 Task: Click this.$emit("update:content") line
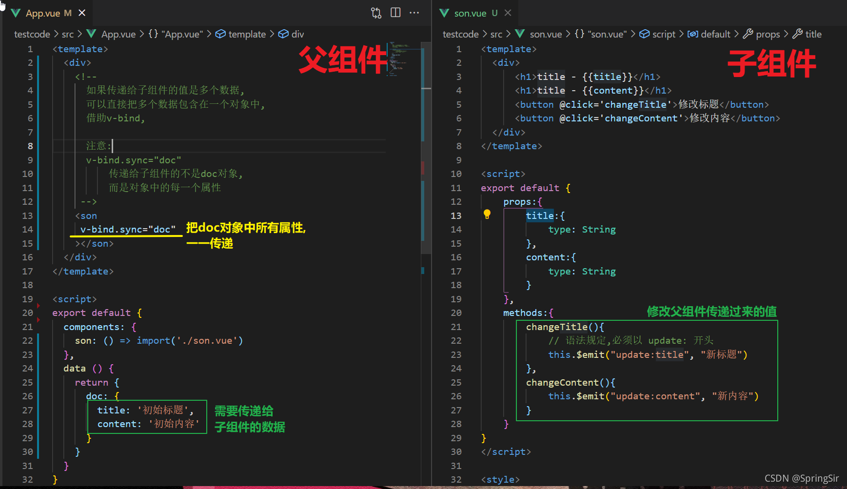(x=653, y=396)
